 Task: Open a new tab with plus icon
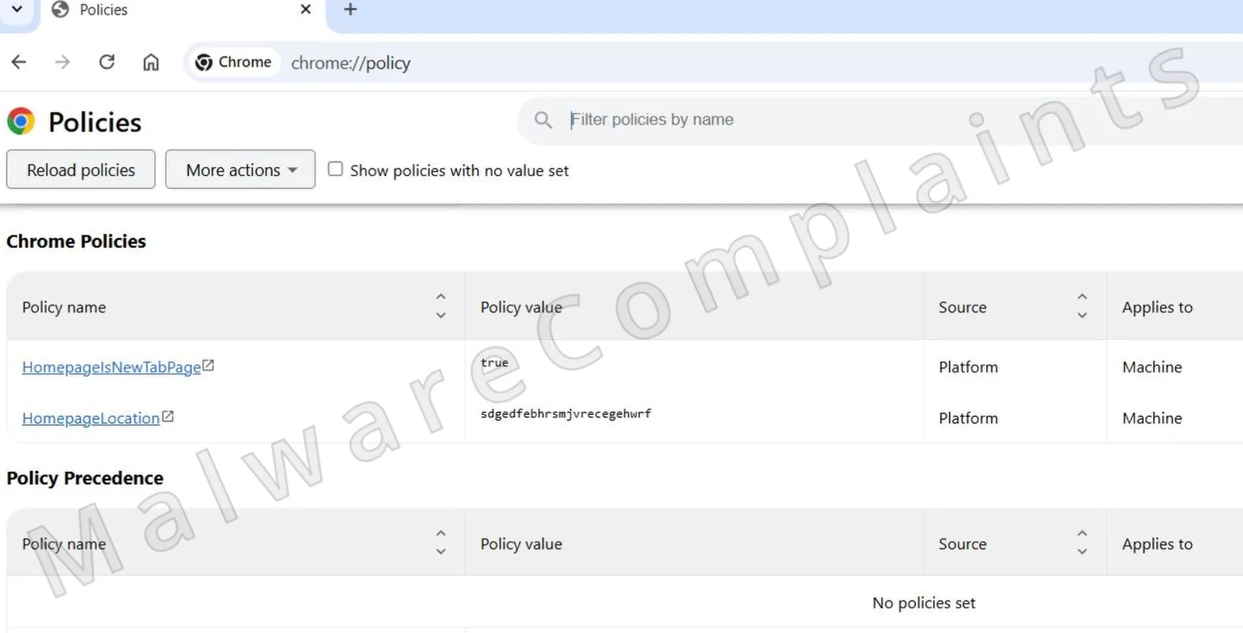click(350, 10)
